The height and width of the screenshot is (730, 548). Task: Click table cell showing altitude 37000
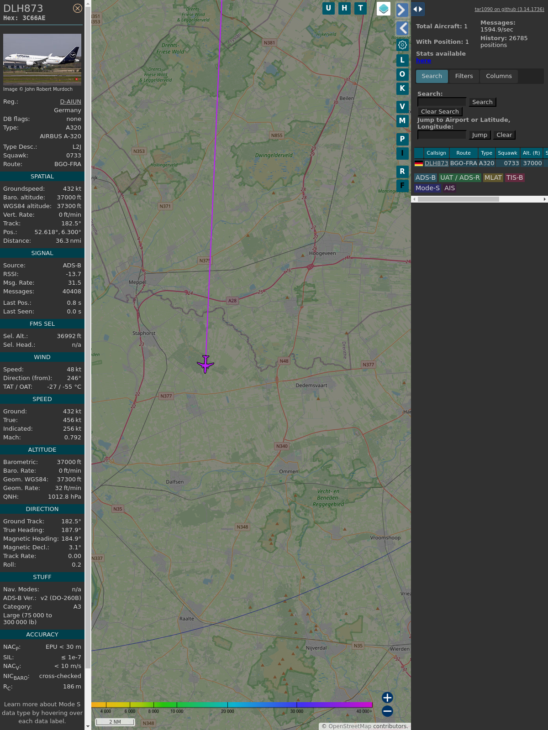tap(532, 163)
